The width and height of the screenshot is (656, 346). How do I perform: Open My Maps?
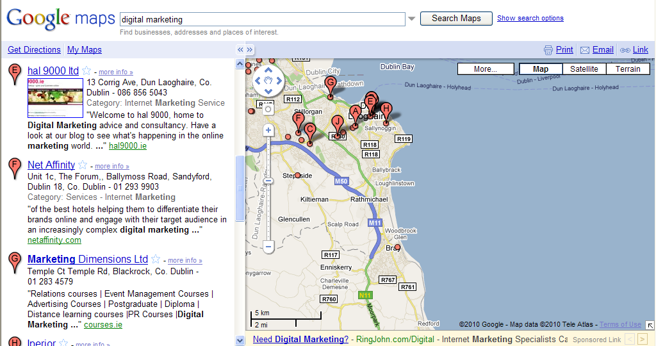85,50
